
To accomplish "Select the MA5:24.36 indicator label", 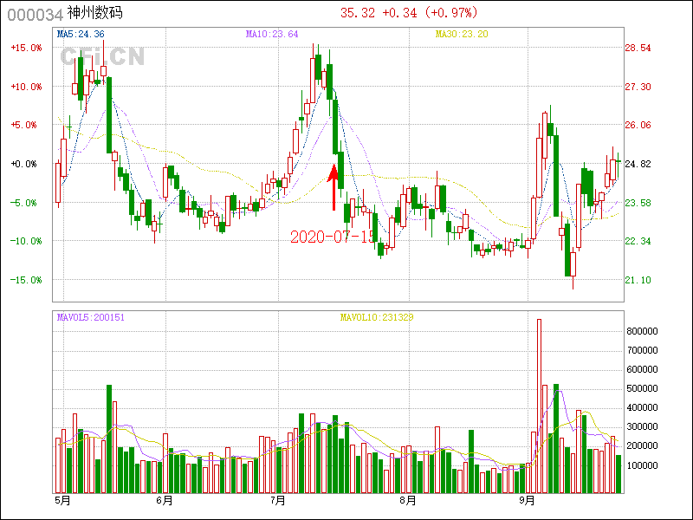I will pyautogui.click(x=81, y=34).
